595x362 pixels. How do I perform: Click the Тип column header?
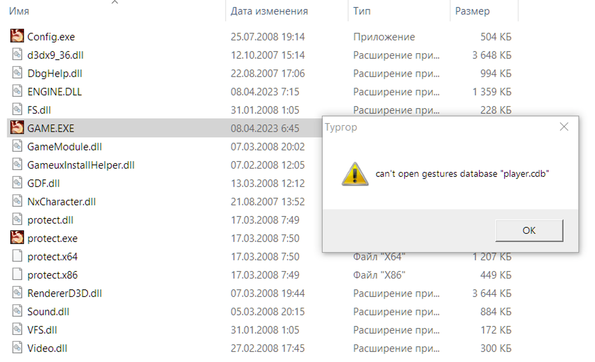click(362, 11)
